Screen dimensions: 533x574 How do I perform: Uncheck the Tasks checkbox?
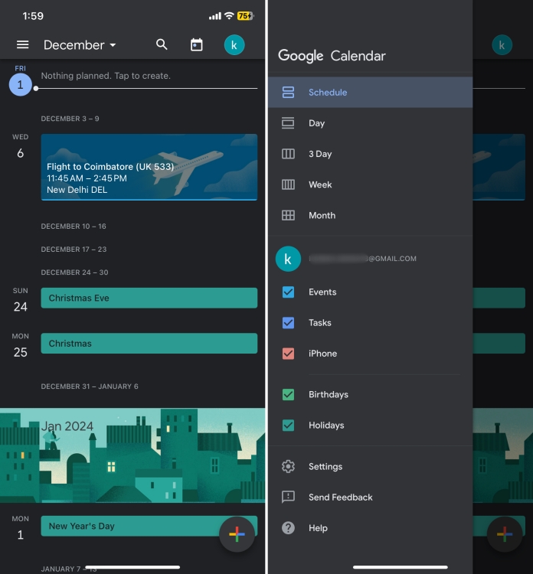[288, 322]
